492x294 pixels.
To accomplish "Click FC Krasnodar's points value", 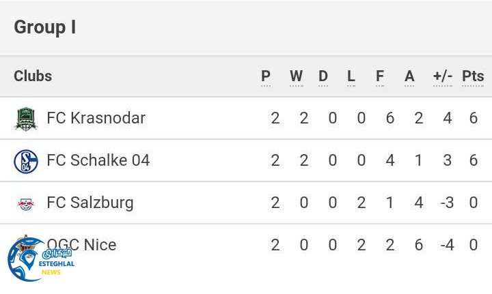I will pyautogui.click(x=473, y=118).
